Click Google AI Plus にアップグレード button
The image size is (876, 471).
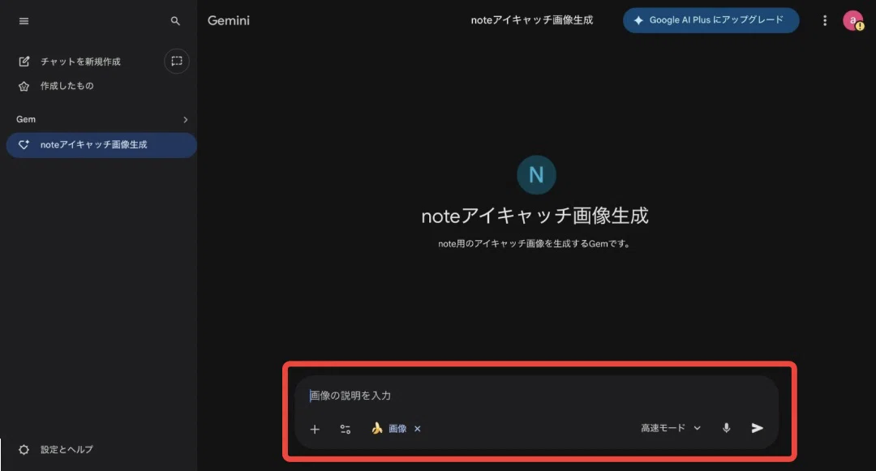pos(711,20)
